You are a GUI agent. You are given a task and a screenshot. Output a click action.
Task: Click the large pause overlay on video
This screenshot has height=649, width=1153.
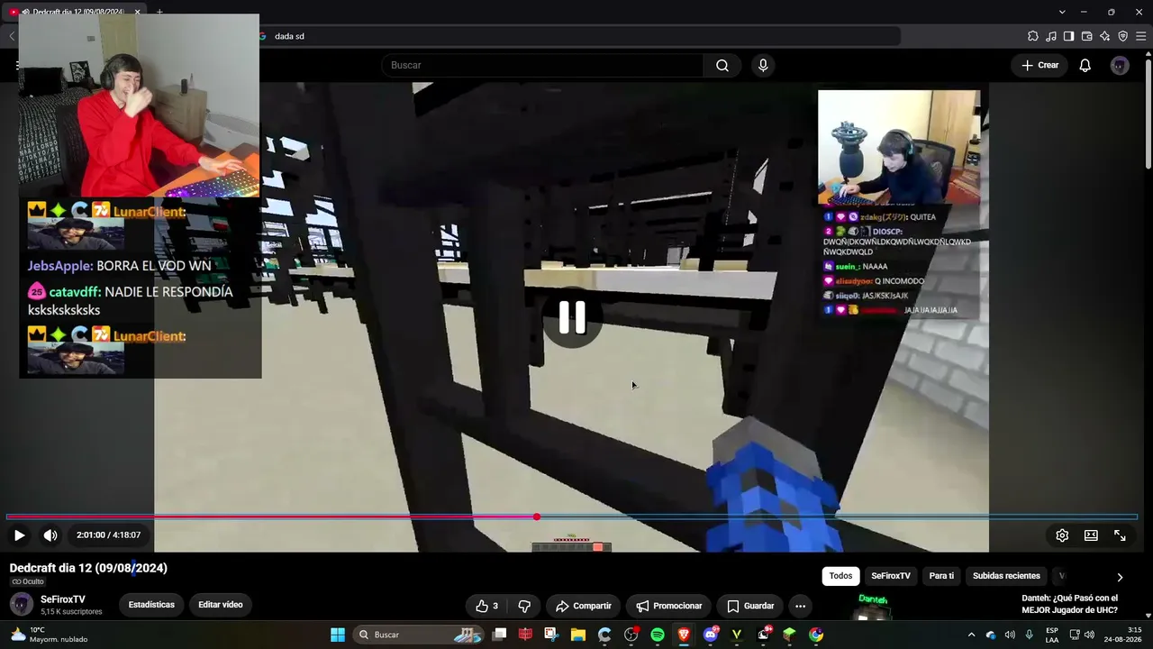tap(572, 317)
